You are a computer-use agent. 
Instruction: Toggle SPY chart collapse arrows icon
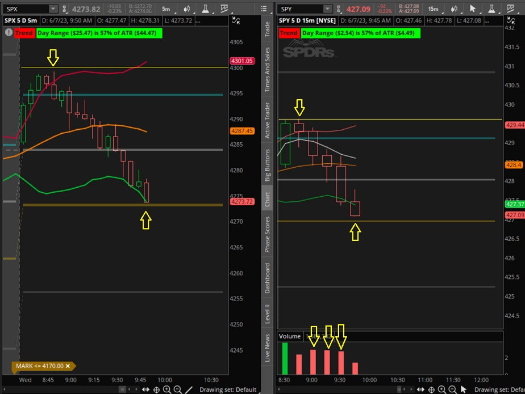coord(511,21)
